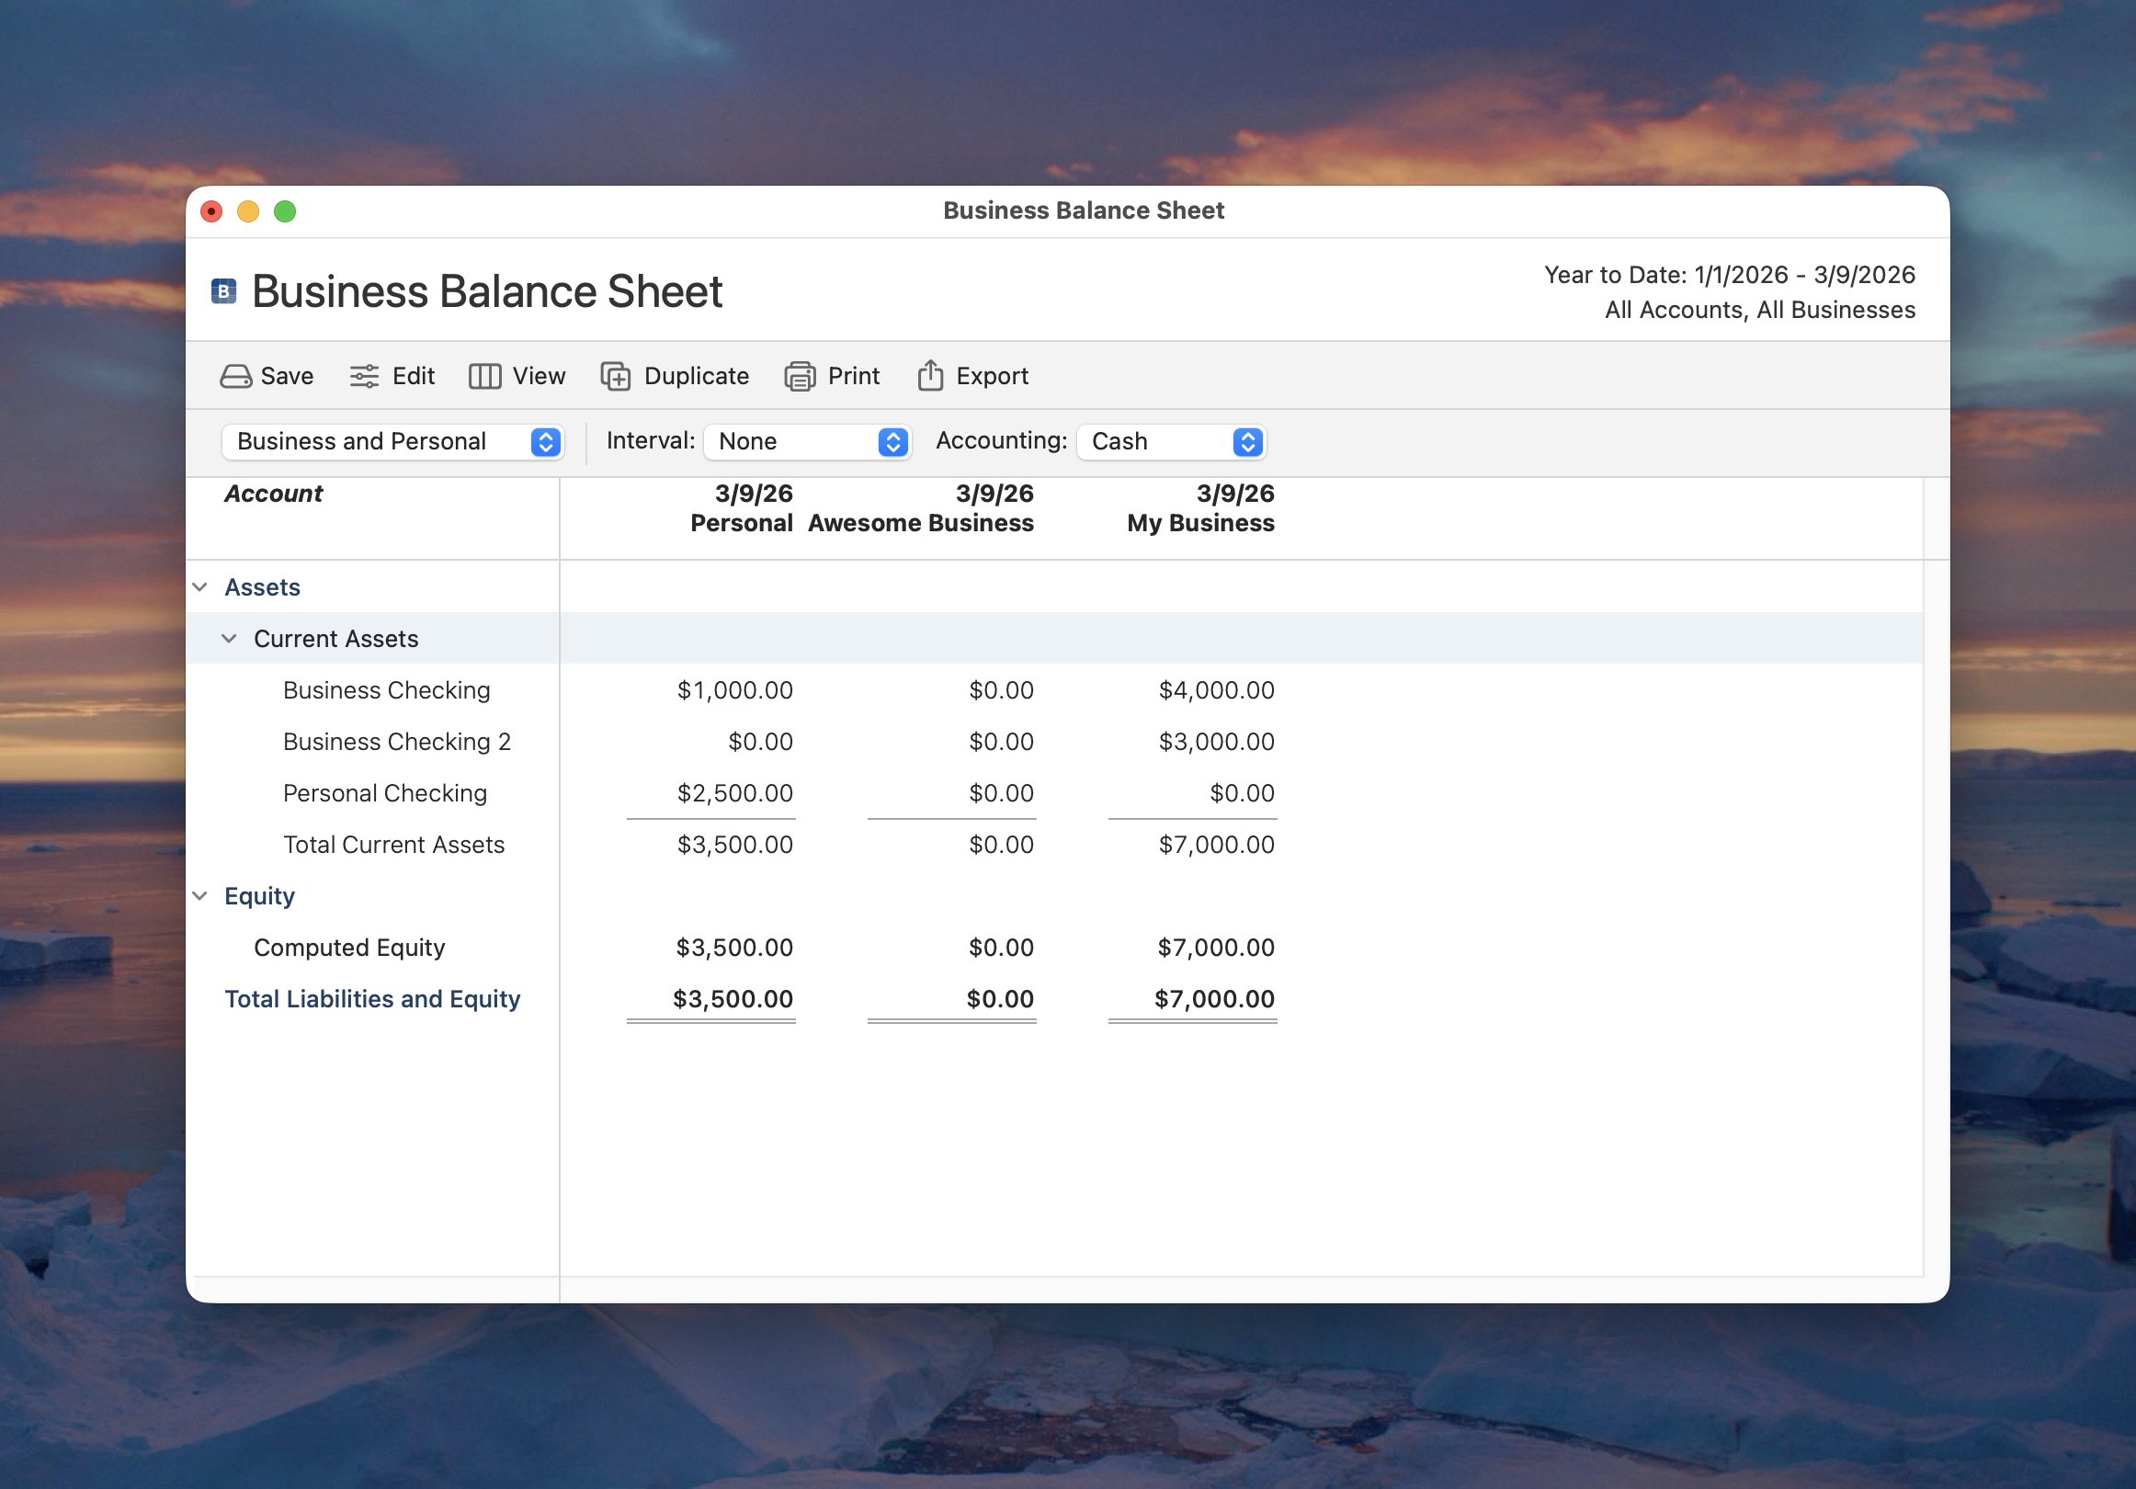Click the Print printer icon
The width and height of the screenshot is (2136, 1489).
click(799, 376)
